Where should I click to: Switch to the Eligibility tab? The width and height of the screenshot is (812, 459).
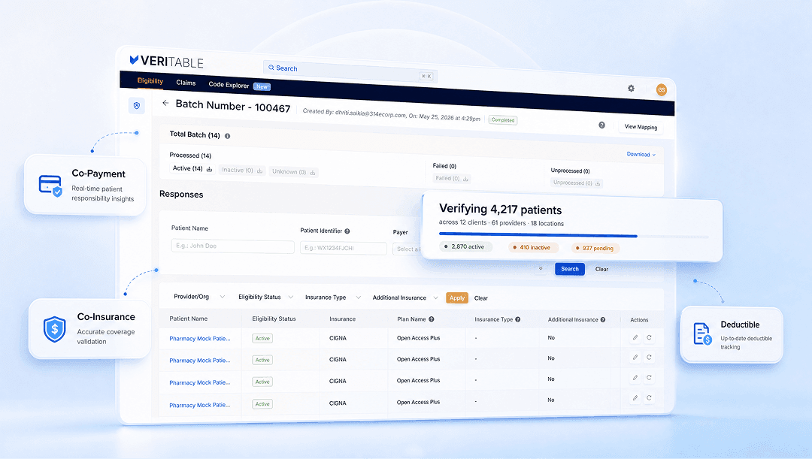[150, 80]
